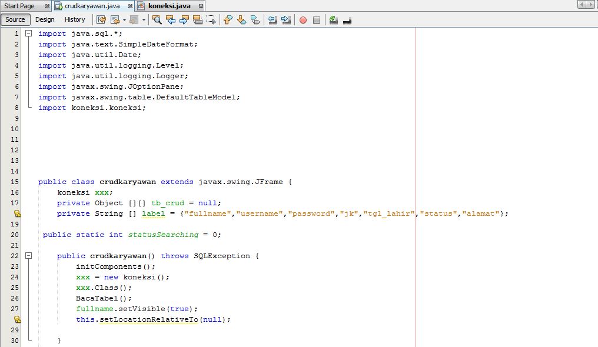598x347 pixels.
Task: Click the Shift Line Right icon
Action: [x=285, y=20]
